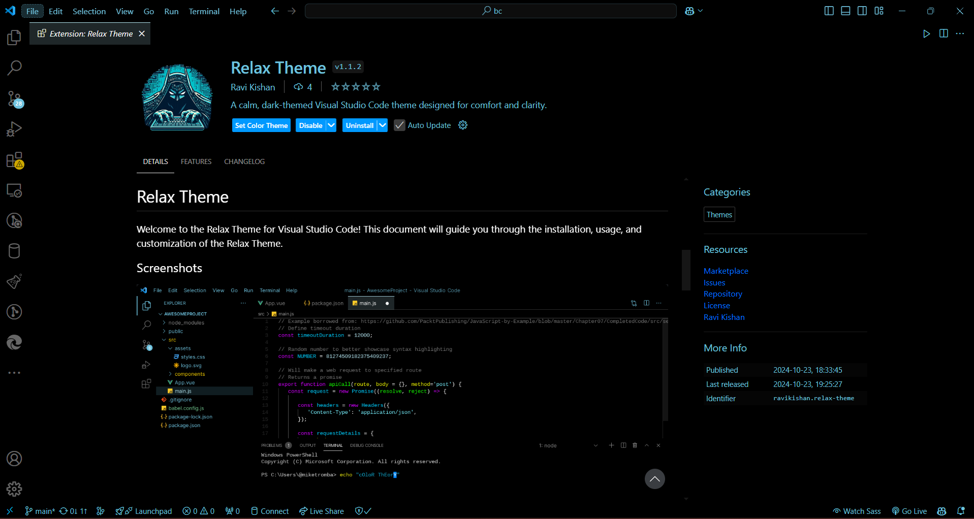Open the database view icon

tap(14, 251)
